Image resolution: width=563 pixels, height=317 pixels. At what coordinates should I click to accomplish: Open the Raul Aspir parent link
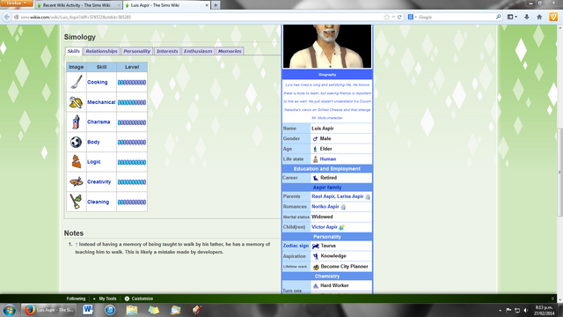click(323, 196)
